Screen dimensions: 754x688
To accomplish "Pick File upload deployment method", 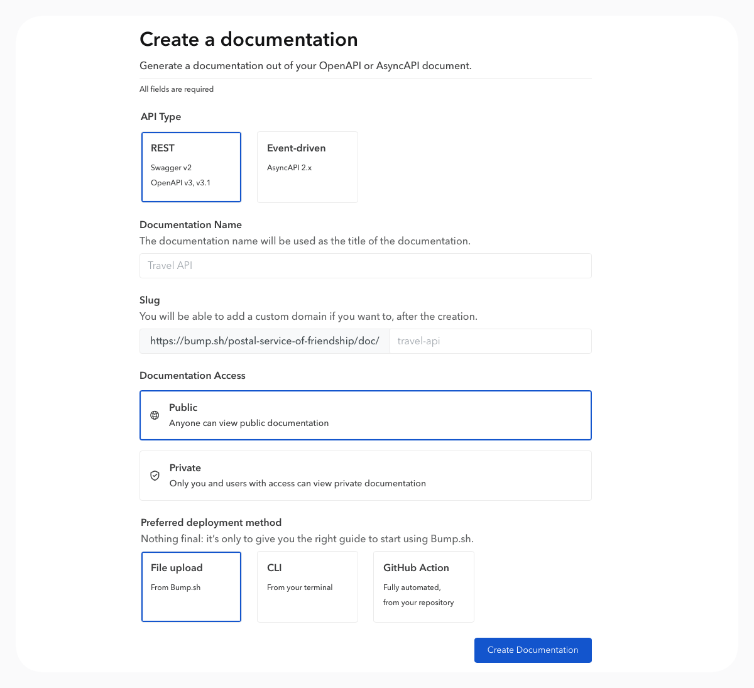I will point(191,586).
